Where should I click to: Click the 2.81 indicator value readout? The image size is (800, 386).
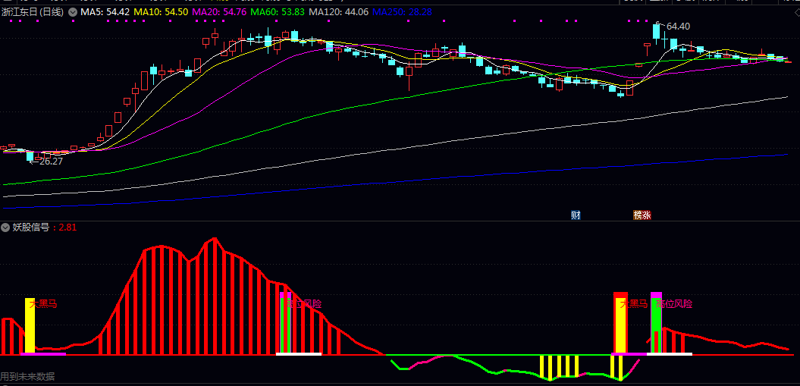point(67,228)
